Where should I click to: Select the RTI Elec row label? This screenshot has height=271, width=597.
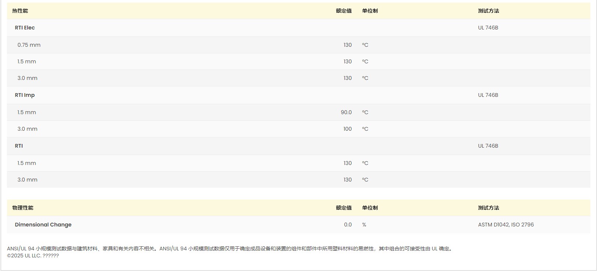point(25,28)
